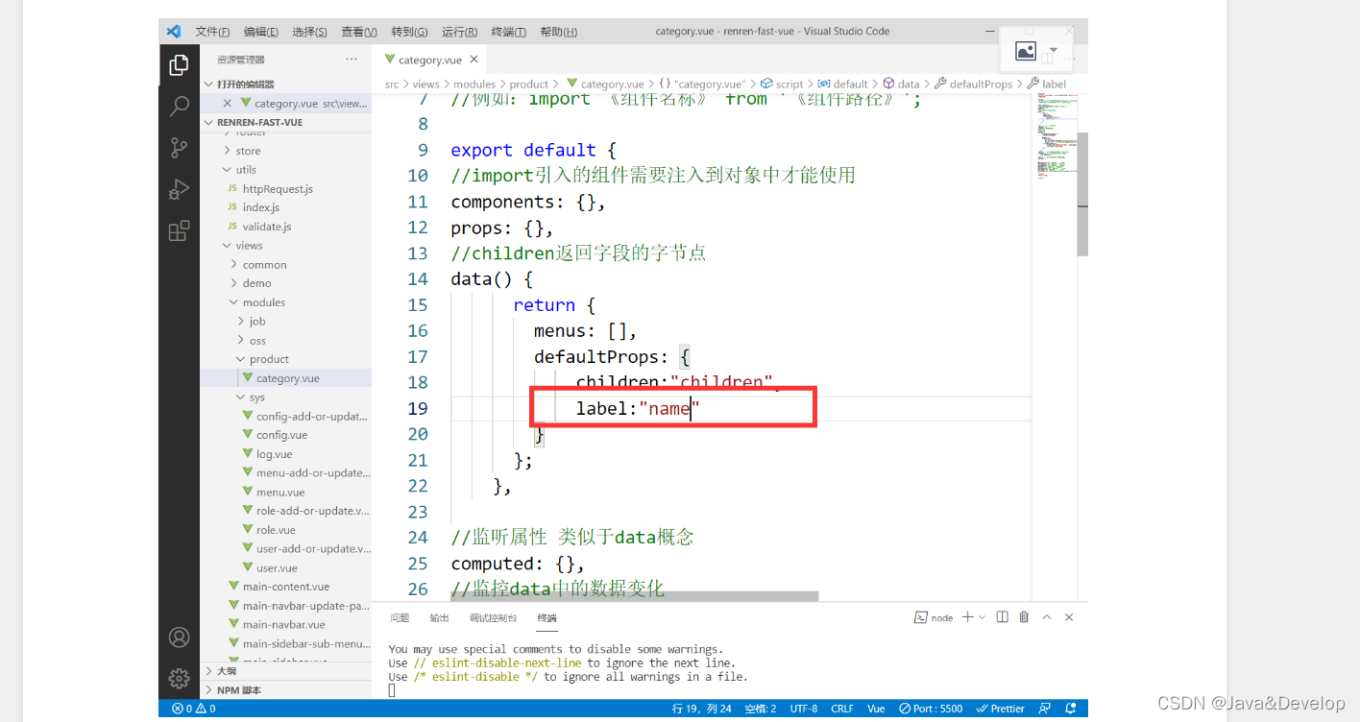This screenshot has height=722, width=1360.
Task: Open the dropdown arrow beside floating image icon
Action: [x=1054, y=50]
